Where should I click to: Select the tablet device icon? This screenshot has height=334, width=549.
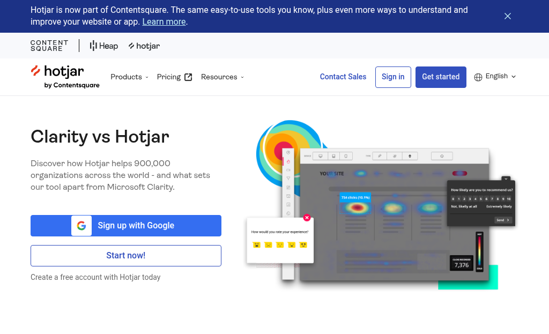point(333,155)
